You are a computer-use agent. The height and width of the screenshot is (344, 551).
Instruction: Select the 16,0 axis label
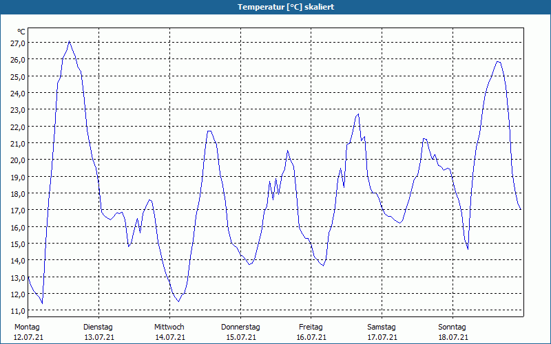[18, 227]
